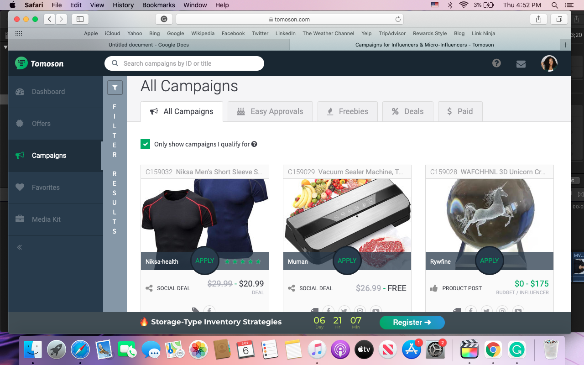The width and height of the screenshot is (584, 365).
Task: Open Google Chrome from the Dock
Action: point(493,350)
